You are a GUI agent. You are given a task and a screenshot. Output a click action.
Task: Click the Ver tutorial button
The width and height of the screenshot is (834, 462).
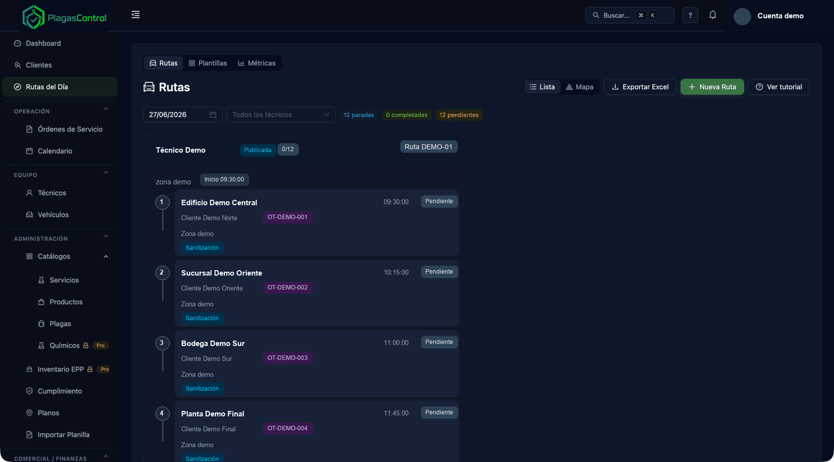coord(779,87)
